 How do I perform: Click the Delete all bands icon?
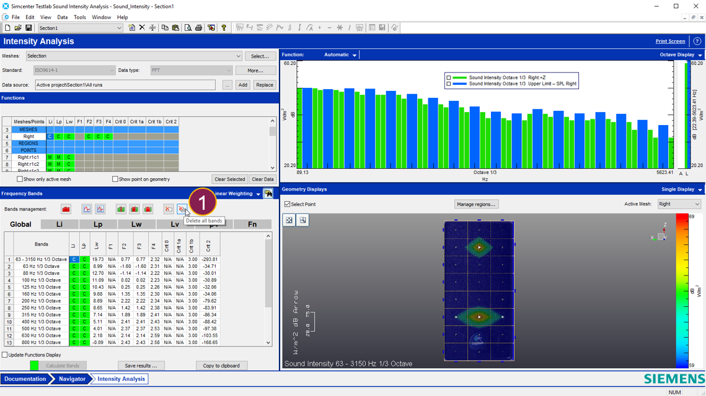(x=182, y=209)
